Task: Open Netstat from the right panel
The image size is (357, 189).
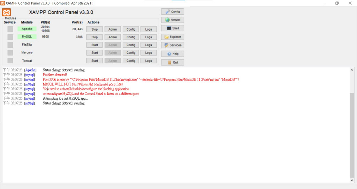Action: point(173,20)
